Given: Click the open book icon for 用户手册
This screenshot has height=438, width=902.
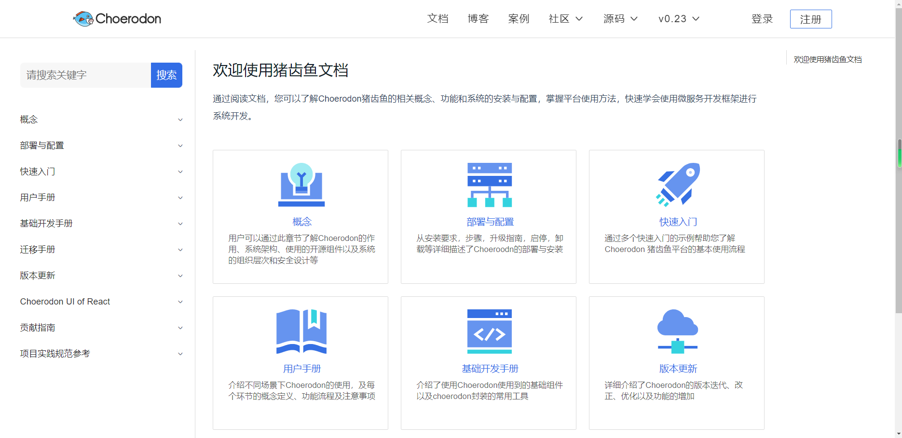Looking at the screenshot, I should 301,332.
